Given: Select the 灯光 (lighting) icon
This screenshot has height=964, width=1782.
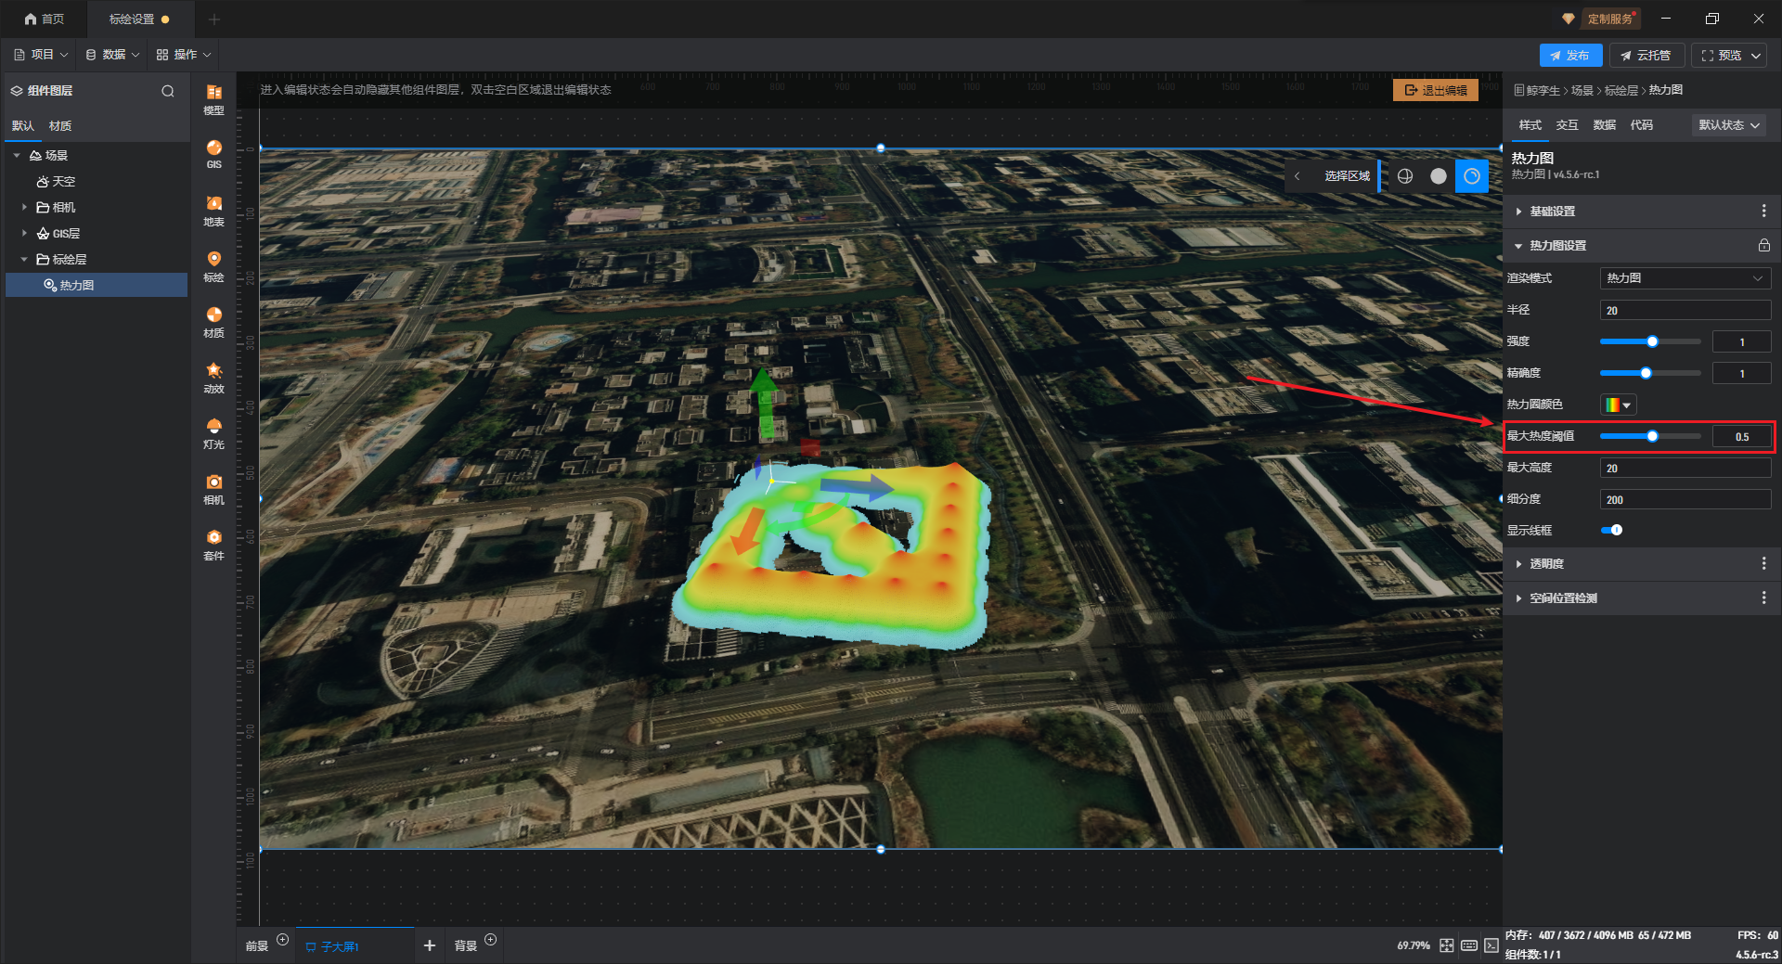Looking at the screenshot, I should click(213, 433).
